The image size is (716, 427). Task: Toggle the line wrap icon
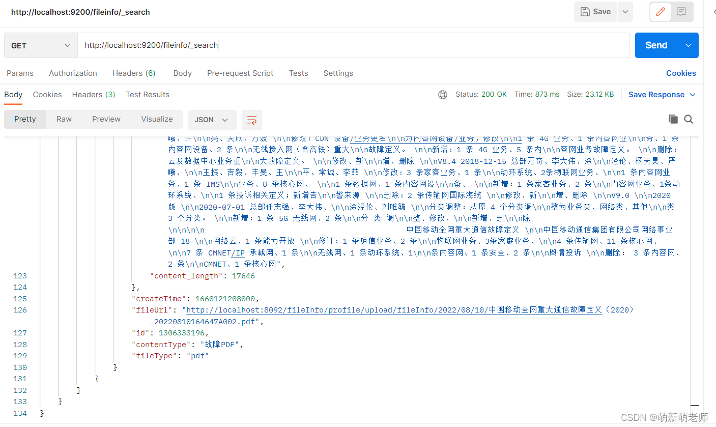[x=252, y=120]
